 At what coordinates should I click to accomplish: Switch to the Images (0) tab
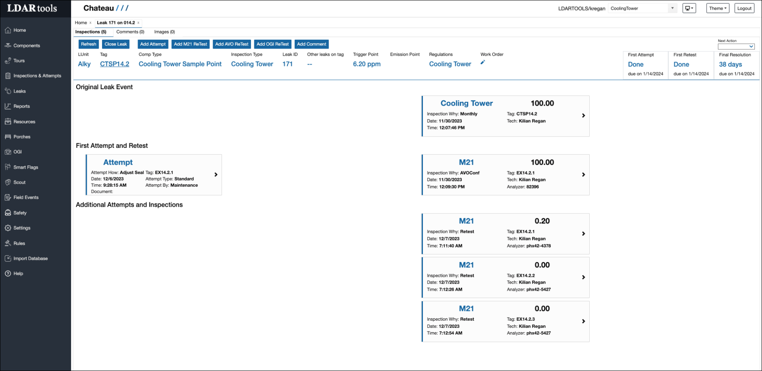click(164, 32)
